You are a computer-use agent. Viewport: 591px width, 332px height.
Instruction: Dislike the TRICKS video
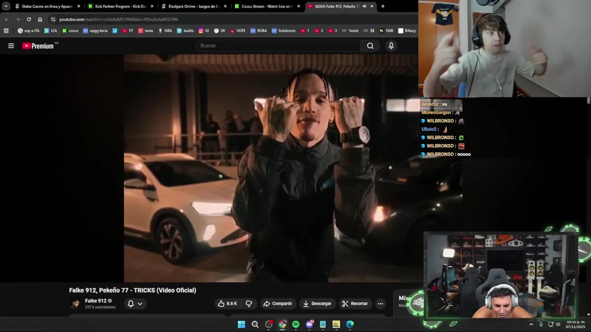249,303
